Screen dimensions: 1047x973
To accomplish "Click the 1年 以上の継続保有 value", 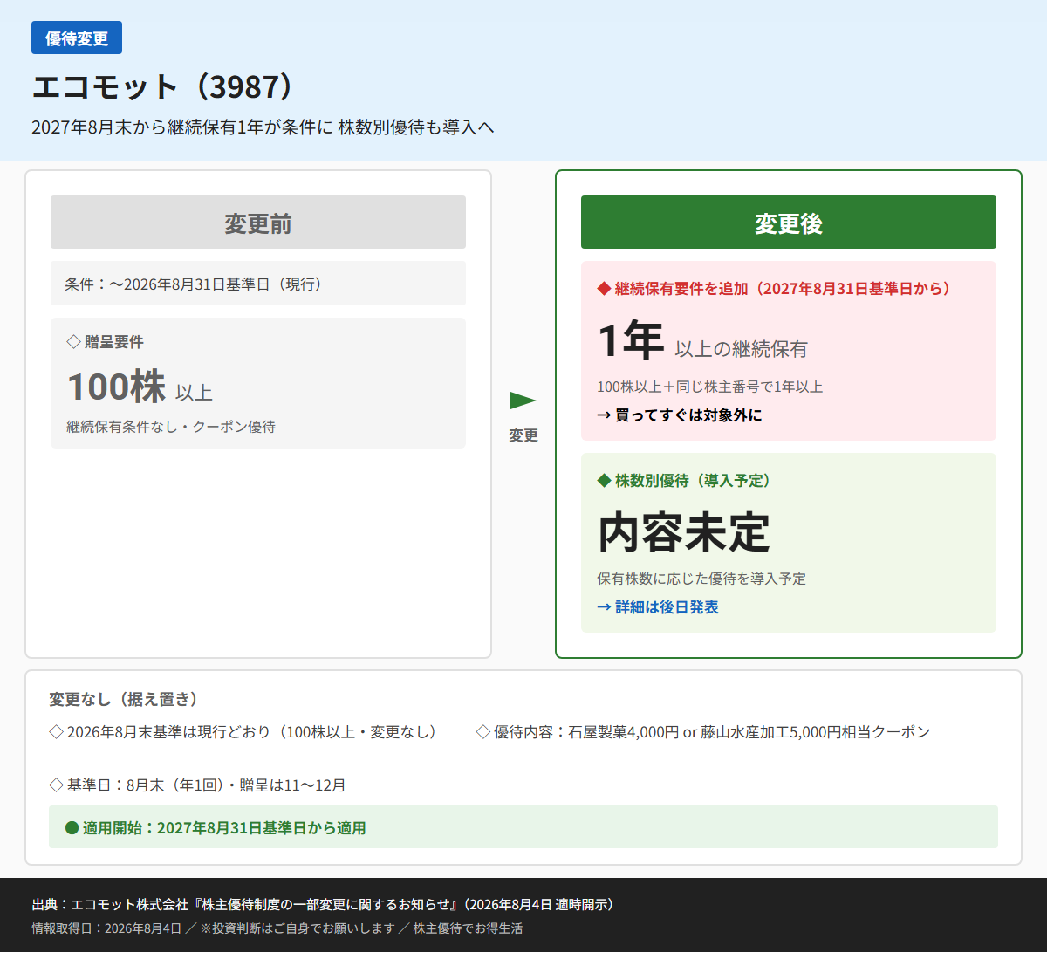I will (x=702, y=340).
